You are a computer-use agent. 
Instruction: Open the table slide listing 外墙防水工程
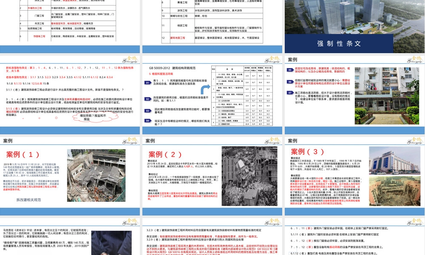click(x=70, y=26)
